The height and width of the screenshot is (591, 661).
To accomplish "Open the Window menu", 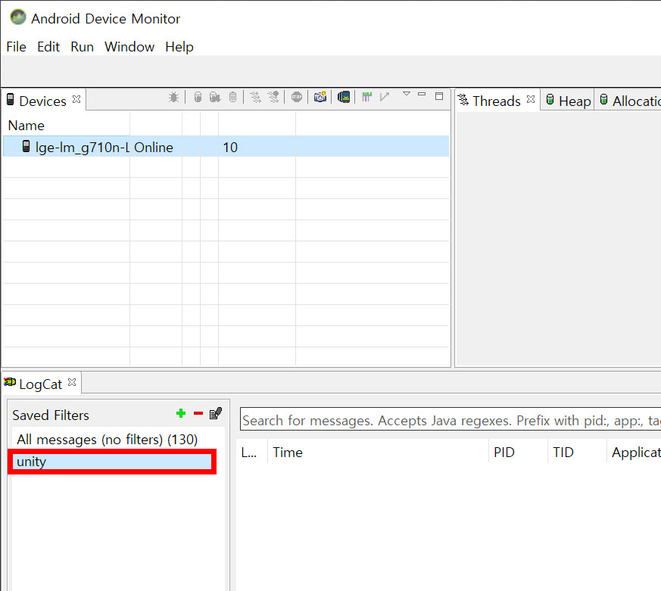I will pyautogui.click(x=129, y=47).
